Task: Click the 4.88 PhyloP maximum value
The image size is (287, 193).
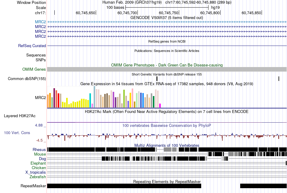Action: point(39,125)
